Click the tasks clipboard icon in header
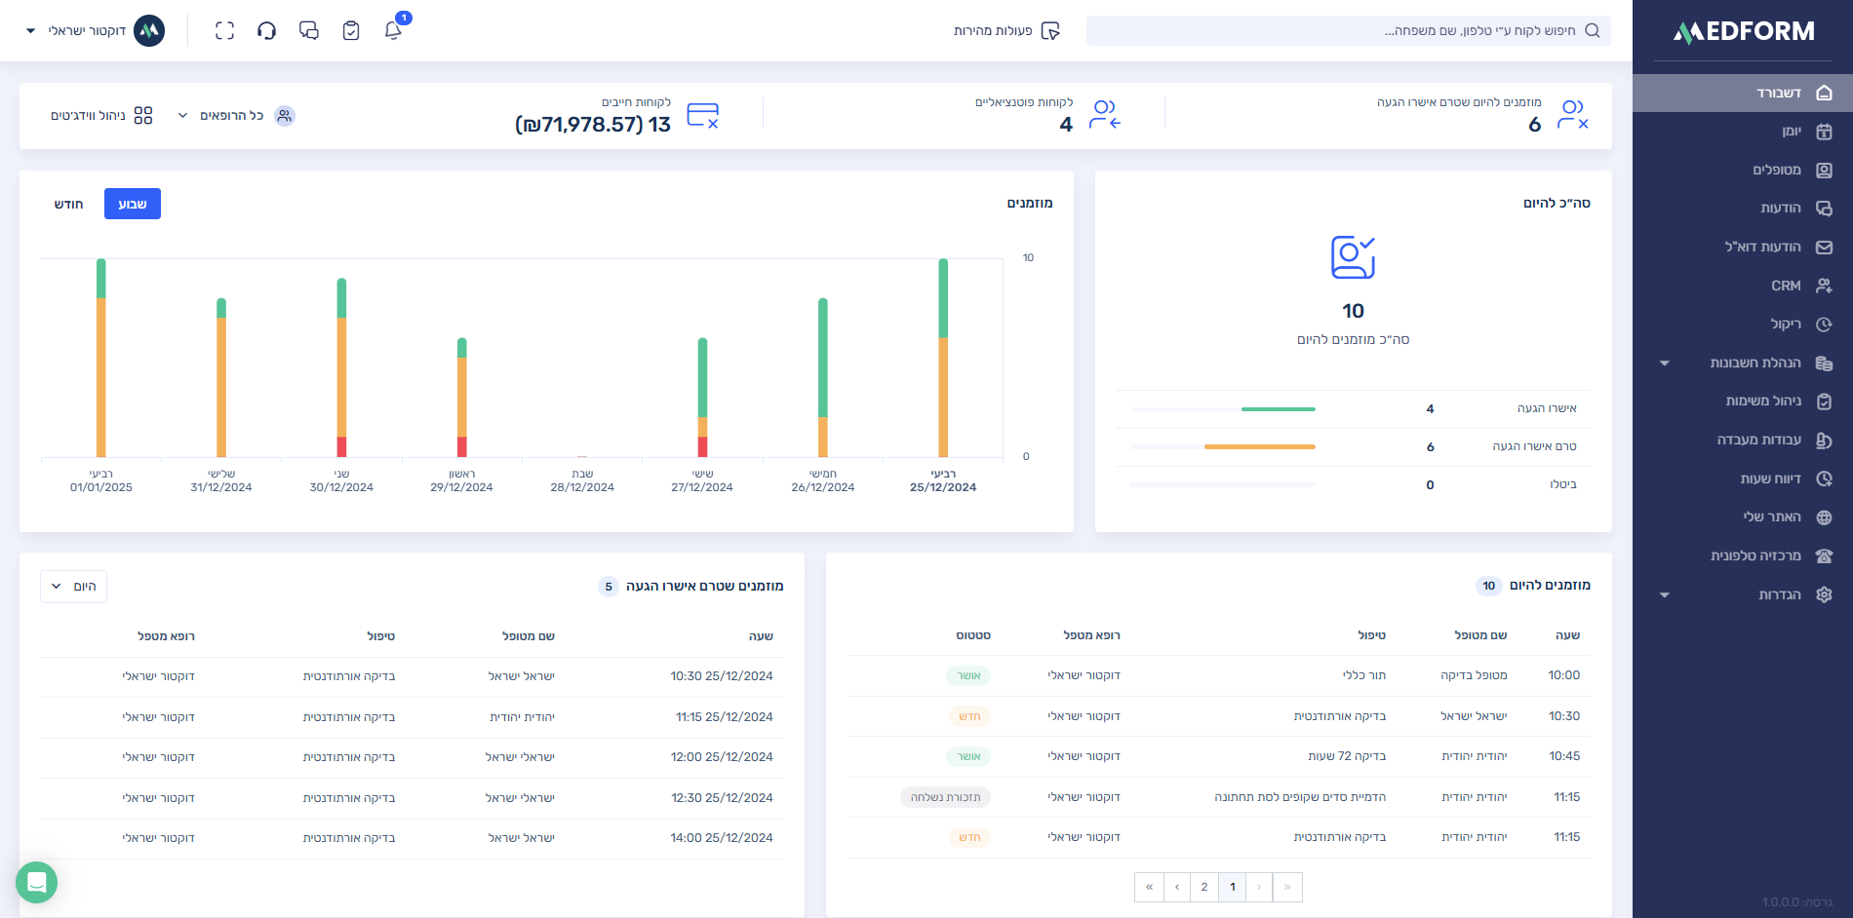This screenshot has width=1853, height=918. click(351, 30)
